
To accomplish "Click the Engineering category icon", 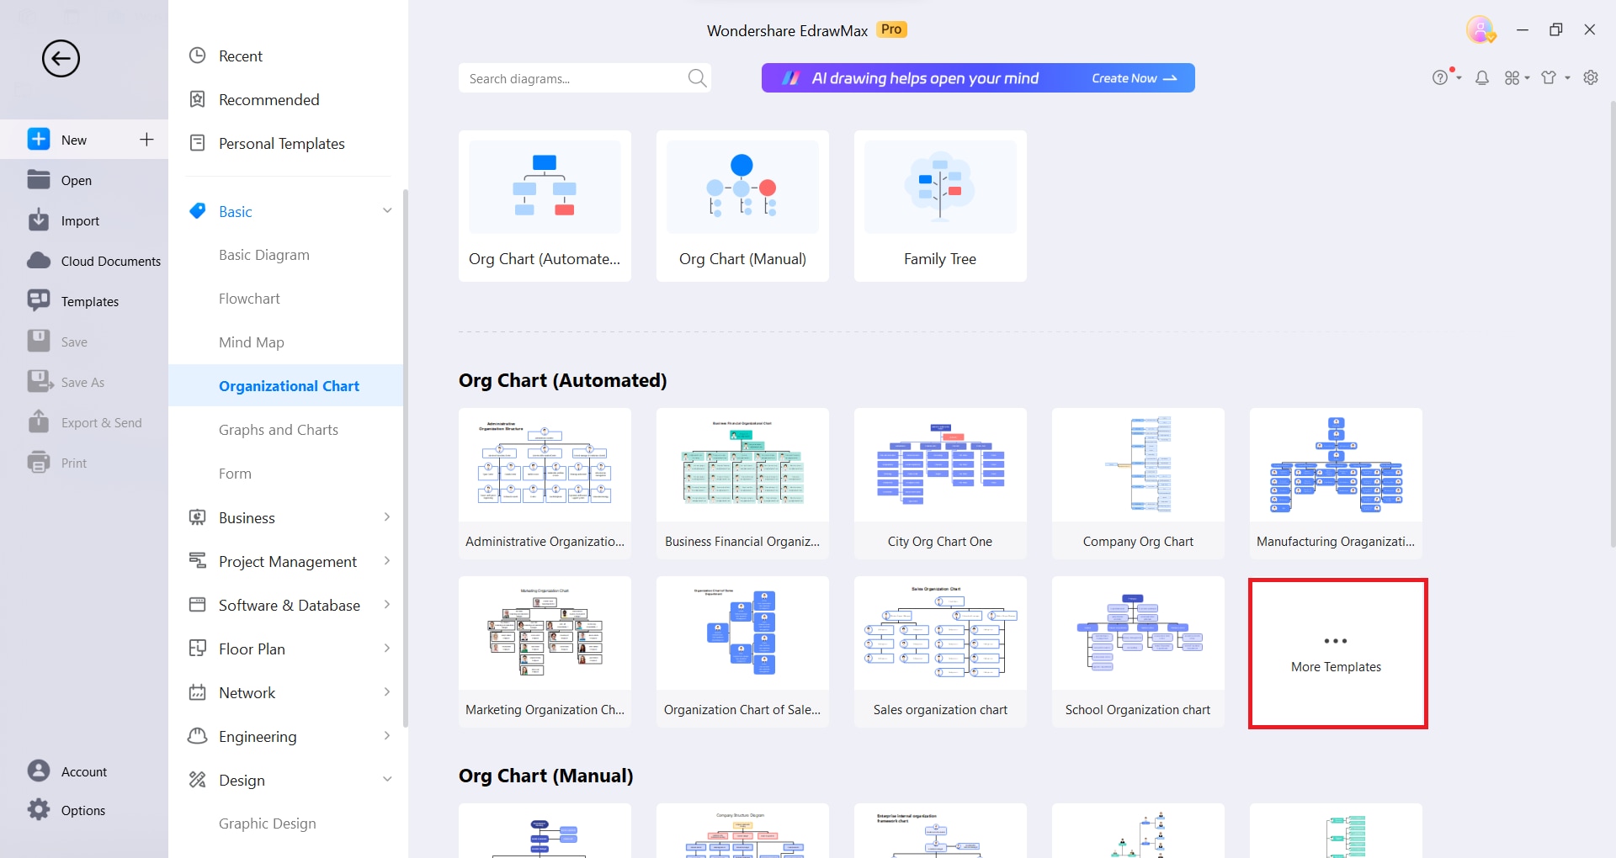I will (x=198, y=736).
